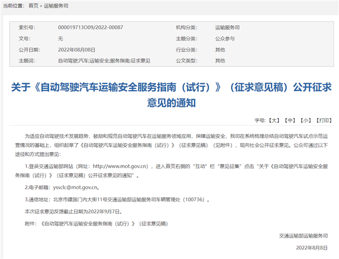
Task: Click the 主题词 label
Action: pos(27,61)
